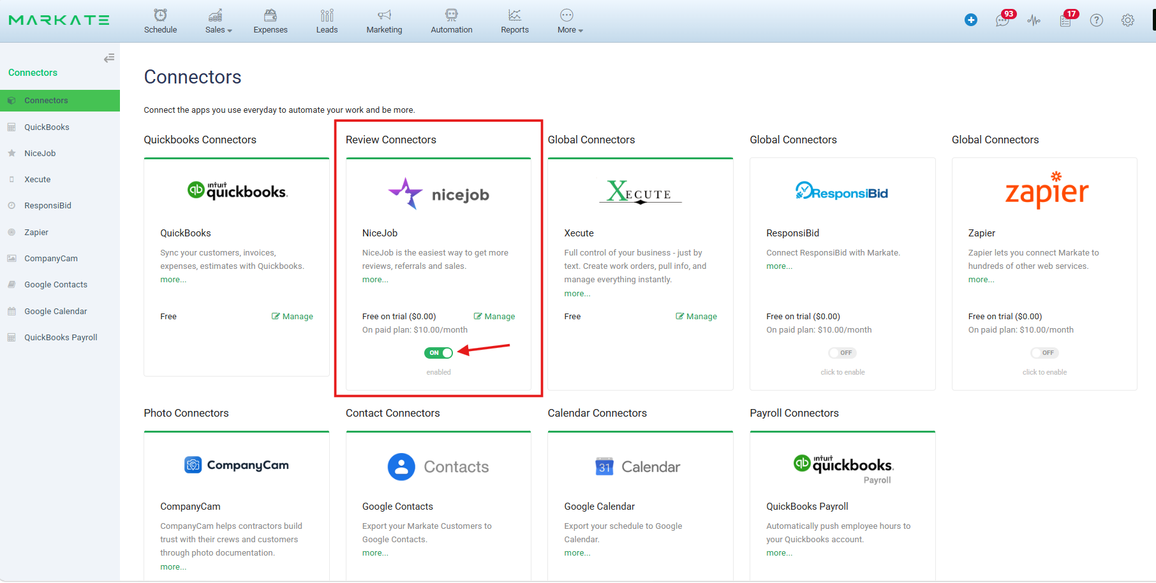
Task: Select Google Calendar in the sidebar
Action: click(60, 312)
